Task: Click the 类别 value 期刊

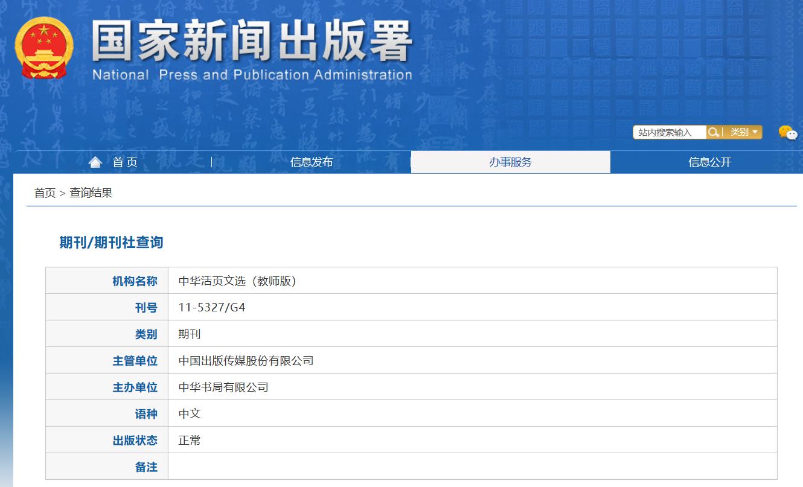Action: tap(190, 334)
